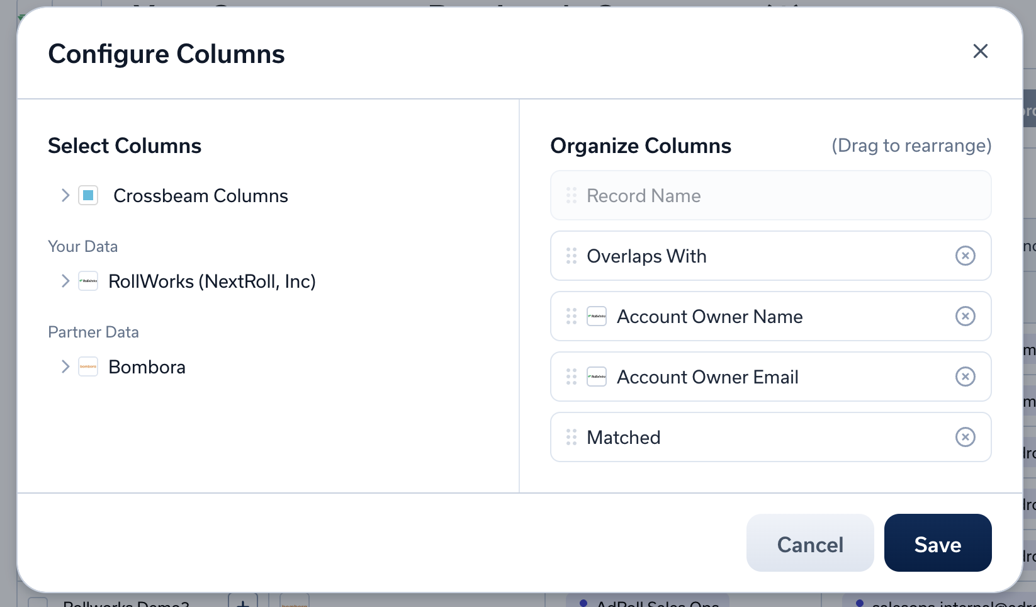Click the RollWorks logo icon in Your Data
This screenshot has height=607, width=1036.
tap(88, 281)
